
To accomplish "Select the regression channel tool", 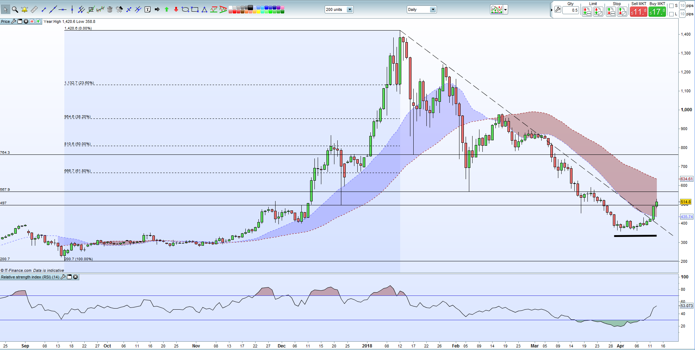I will click(100, 10).
